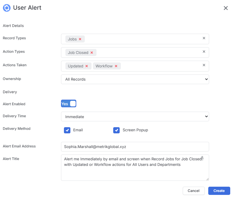Screen dimensions: 232x199
Task: Click the Alert Email Address field
Action: pos(135,147)
